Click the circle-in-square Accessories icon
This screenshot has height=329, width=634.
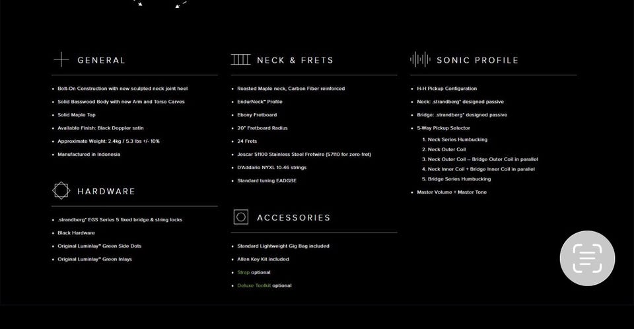tap(240, 217)
